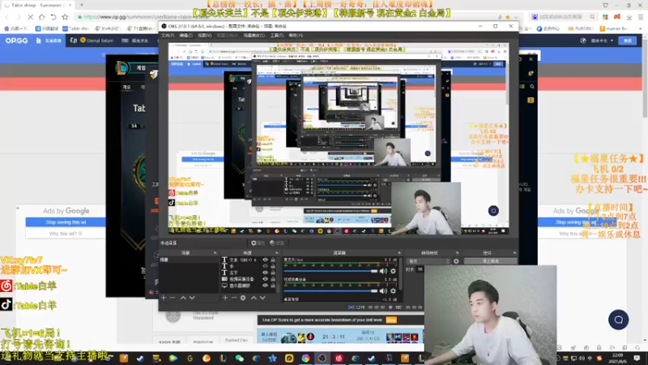Pop out the 场景 dock panel
Image resolution: width=648 pixels, height=365 pixels.
pyautogui.click(x=215, y=252)
